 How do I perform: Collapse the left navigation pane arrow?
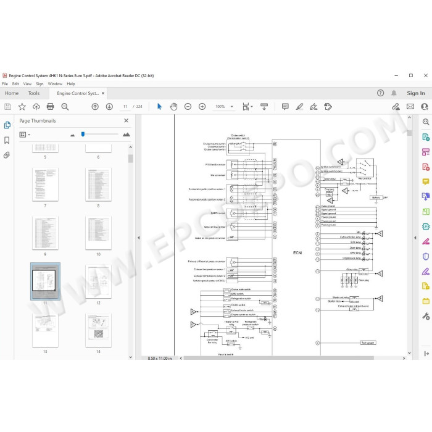[139, 238]
